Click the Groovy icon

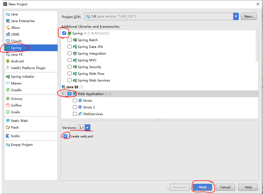8,99
